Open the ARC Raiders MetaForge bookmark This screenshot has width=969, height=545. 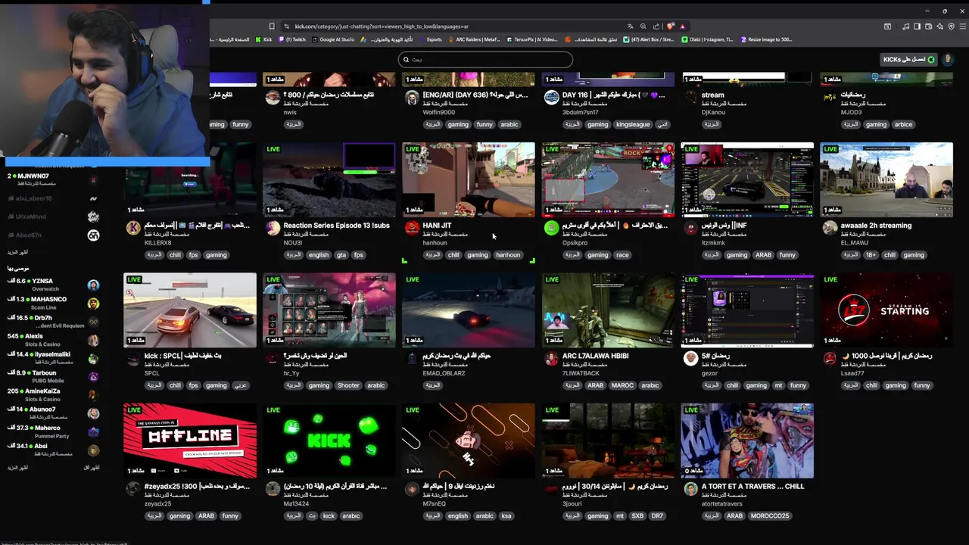click(474, 39)
